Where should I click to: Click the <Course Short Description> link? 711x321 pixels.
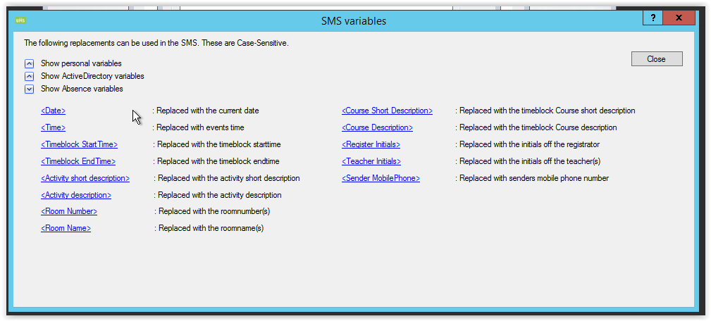click(x=387, y=111)
